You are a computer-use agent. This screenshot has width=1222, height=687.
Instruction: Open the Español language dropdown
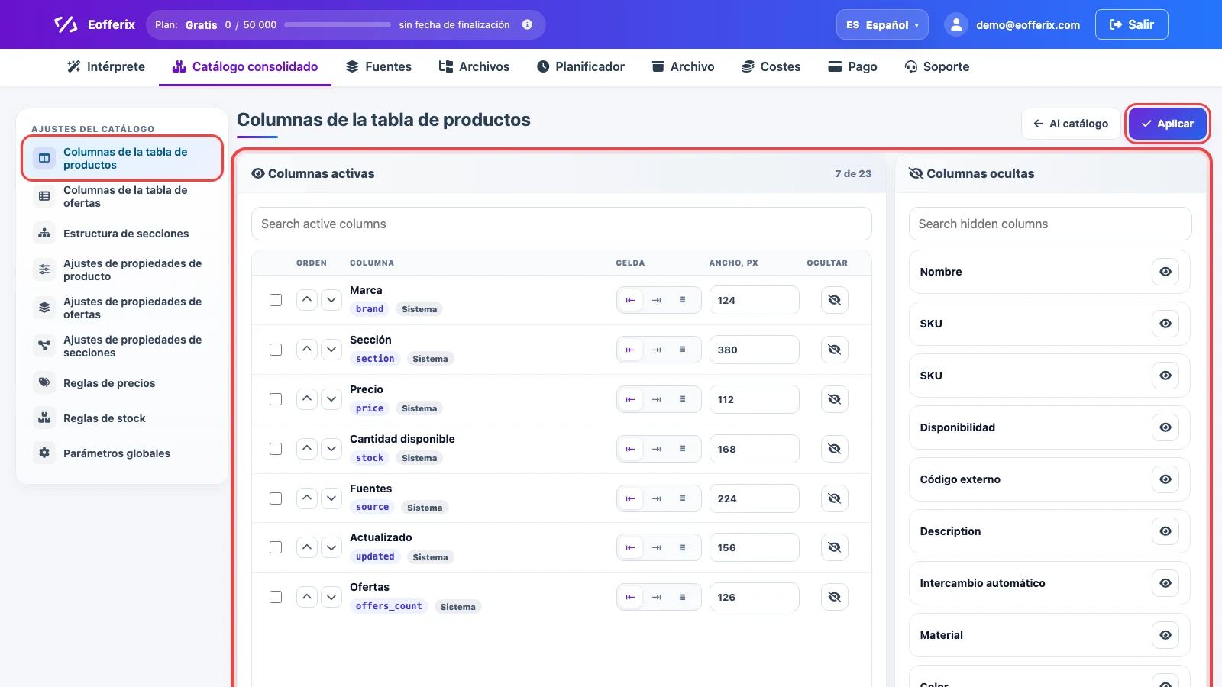[x=882, y=24]
